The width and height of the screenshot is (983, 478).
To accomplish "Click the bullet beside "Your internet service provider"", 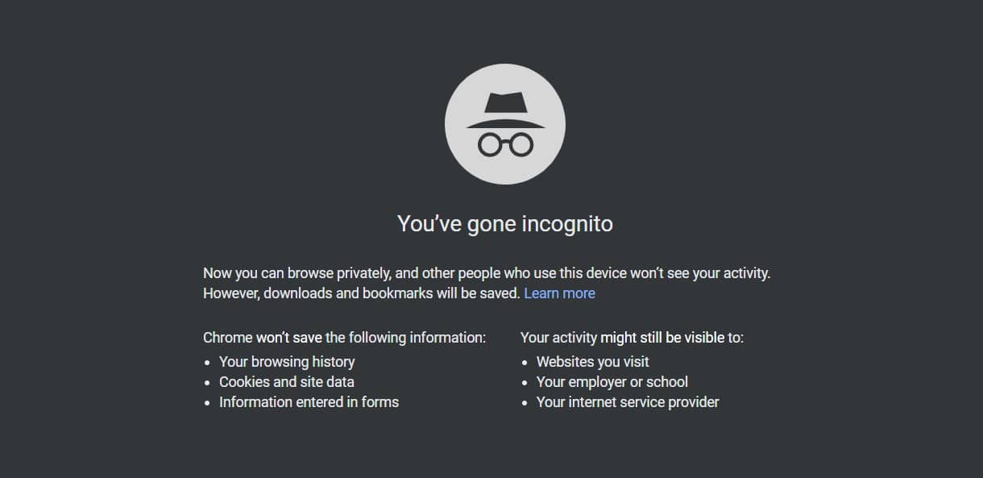I will click(x=525, y=403).
